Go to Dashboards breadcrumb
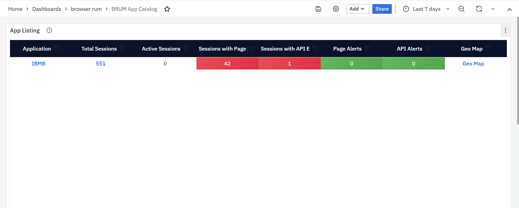Screen dimensions: 519x208 tap(47, 9)
